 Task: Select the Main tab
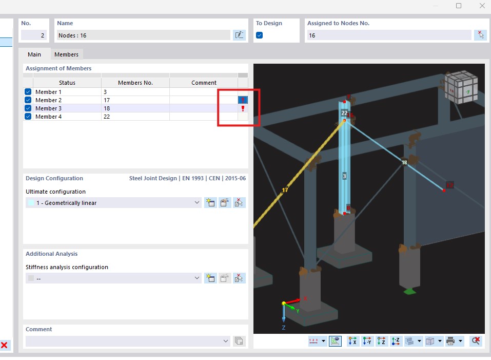click(34, 54)
